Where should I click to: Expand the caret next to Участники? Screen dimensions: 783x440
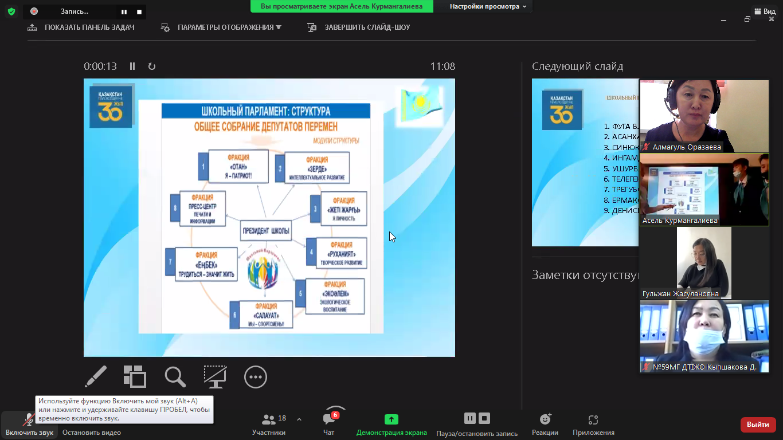click(299, 419)
